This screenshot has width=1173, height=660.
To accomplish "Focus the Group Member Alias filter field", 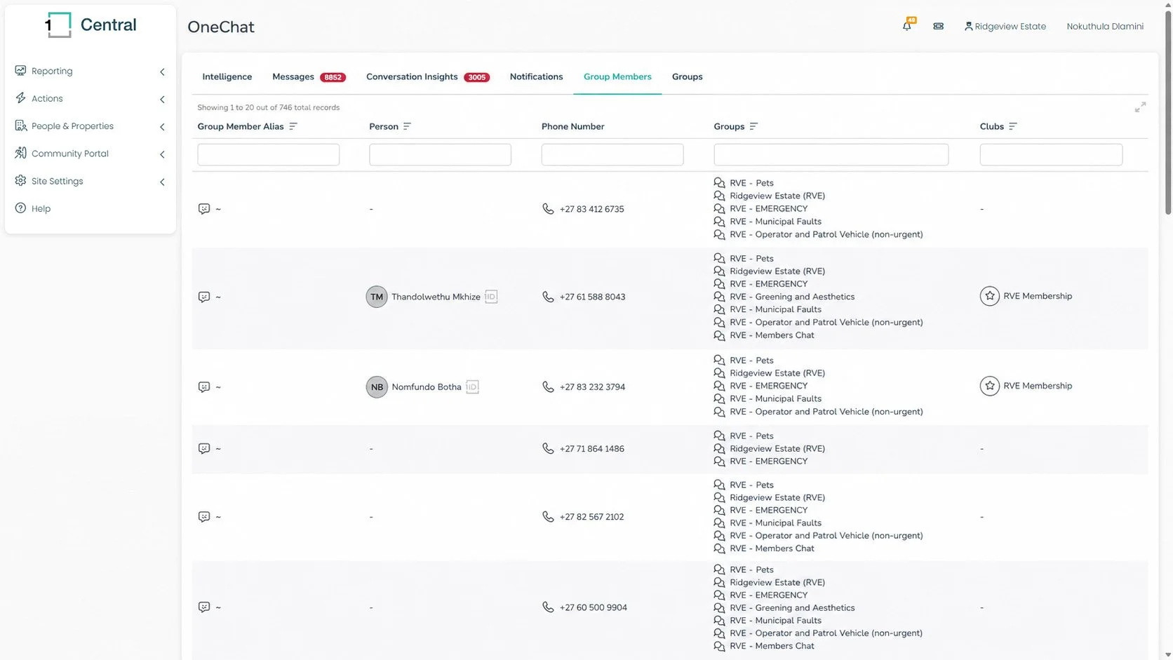I will tap(268, 154).
